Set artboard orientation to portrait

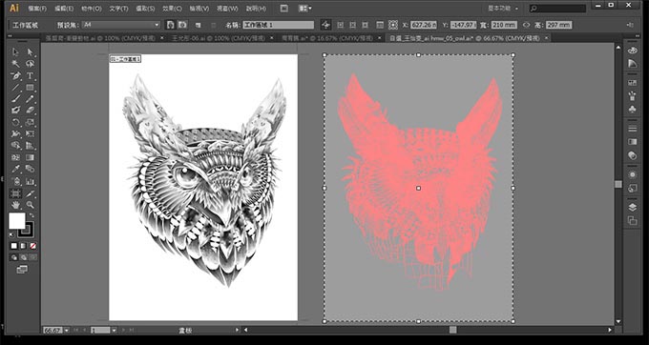[171, 25]
